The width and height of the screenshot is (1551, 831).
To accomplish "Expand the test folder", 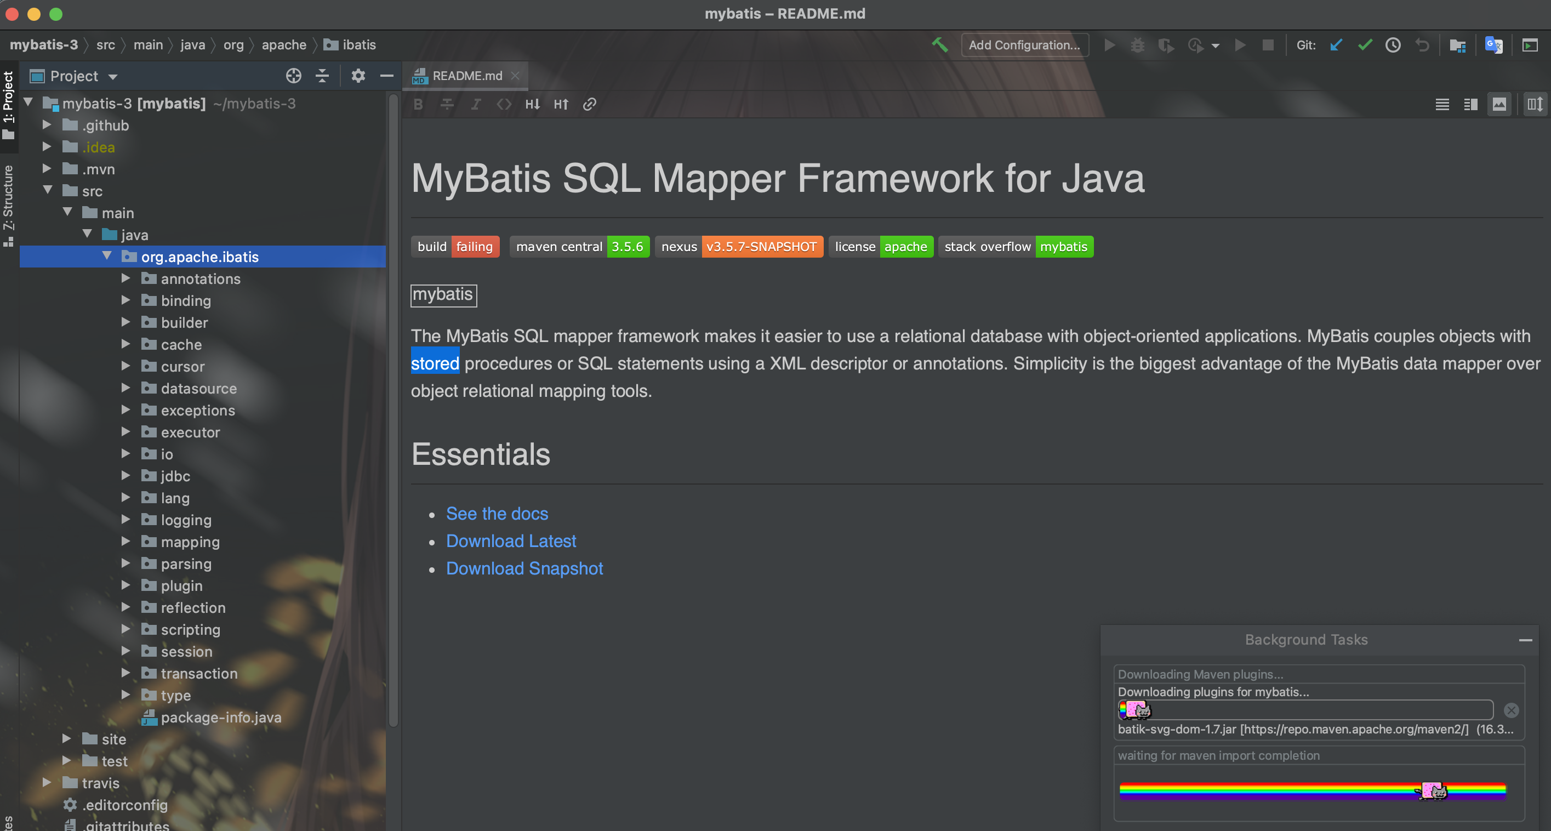I will point(66,760).
